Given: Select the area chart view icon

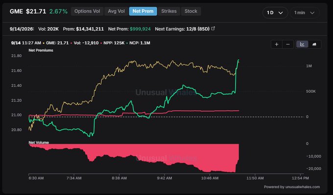Looking at the screenshot, I should point(314,44).
